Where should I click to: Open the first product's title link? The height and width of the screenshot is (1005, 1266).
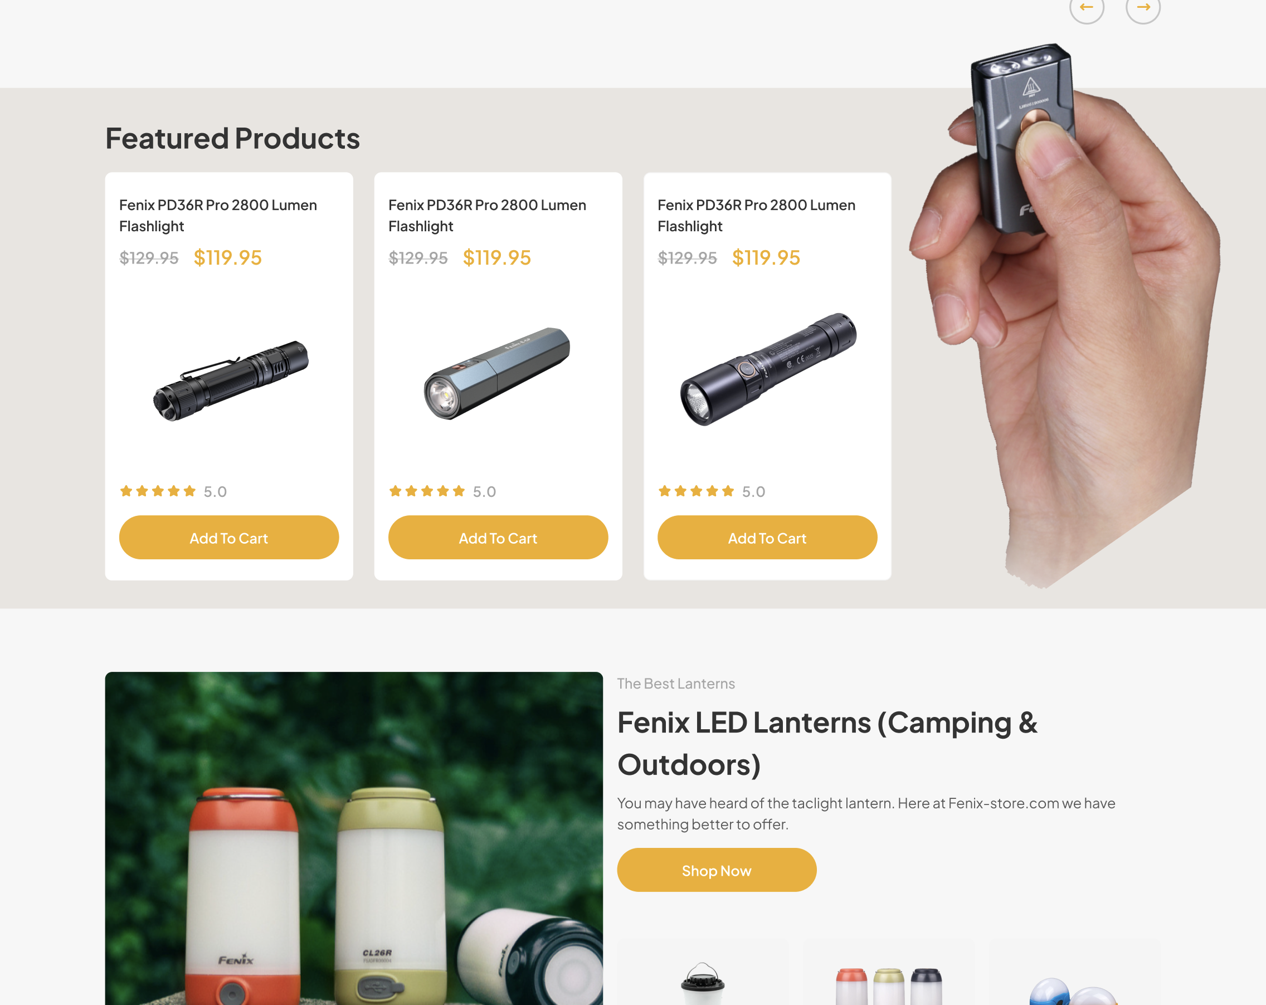pos(218,216)
